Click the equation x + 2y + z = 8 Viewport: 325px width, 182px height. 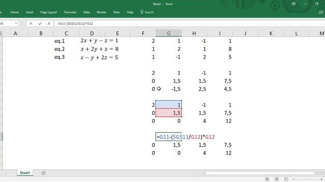(x=100, y=49)
